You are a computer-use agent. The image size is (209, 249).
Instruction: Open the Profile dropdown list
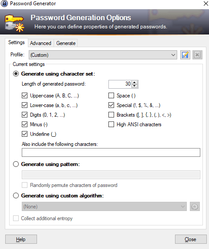point(103,55)
